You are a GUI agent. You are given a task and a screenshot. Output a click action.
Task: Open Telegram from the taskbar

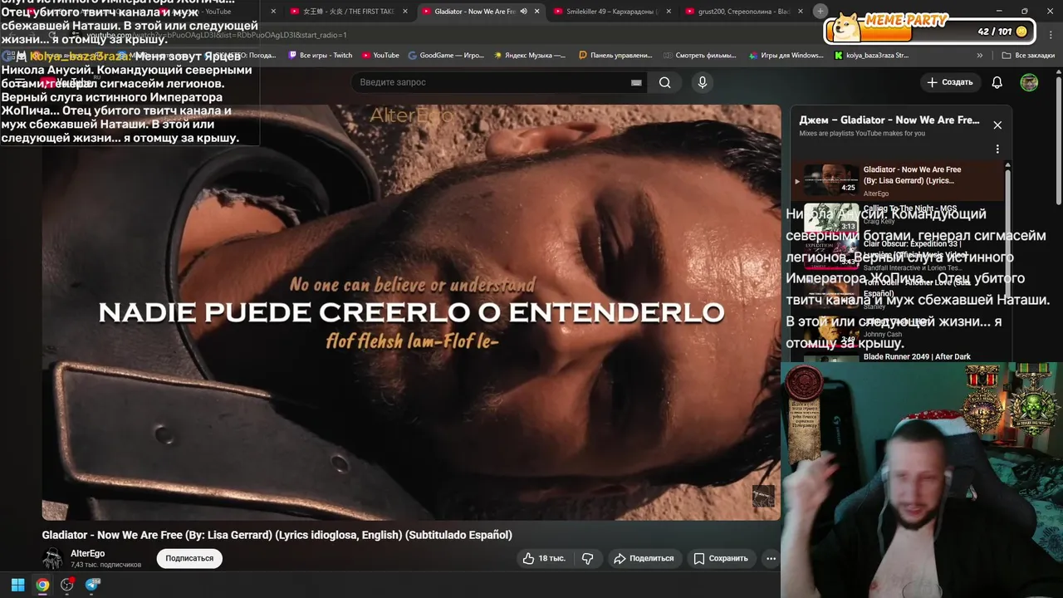(x=92, y=585)
